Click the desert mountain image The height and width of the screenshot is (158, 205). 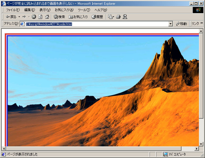click(103, 91)
